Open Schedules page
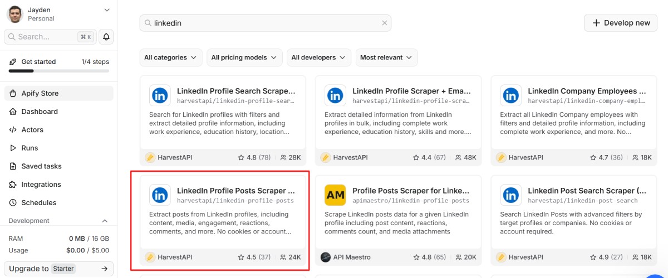The height and width of the screenshot is (278, 668). click(x=59, y=203)
